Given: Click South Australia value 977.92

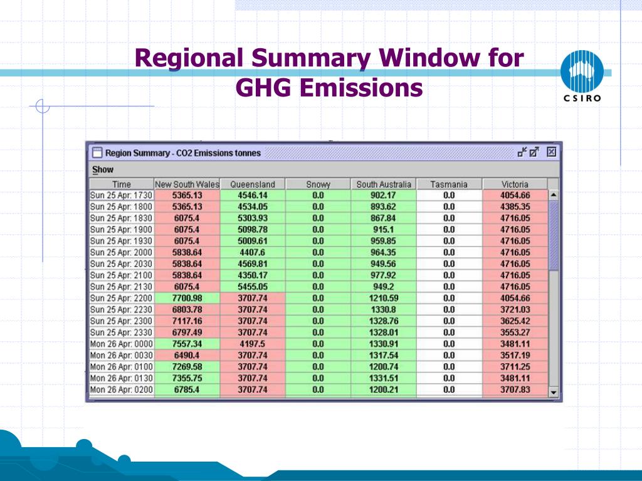Looking at the screenshot, I should point(384,276).
